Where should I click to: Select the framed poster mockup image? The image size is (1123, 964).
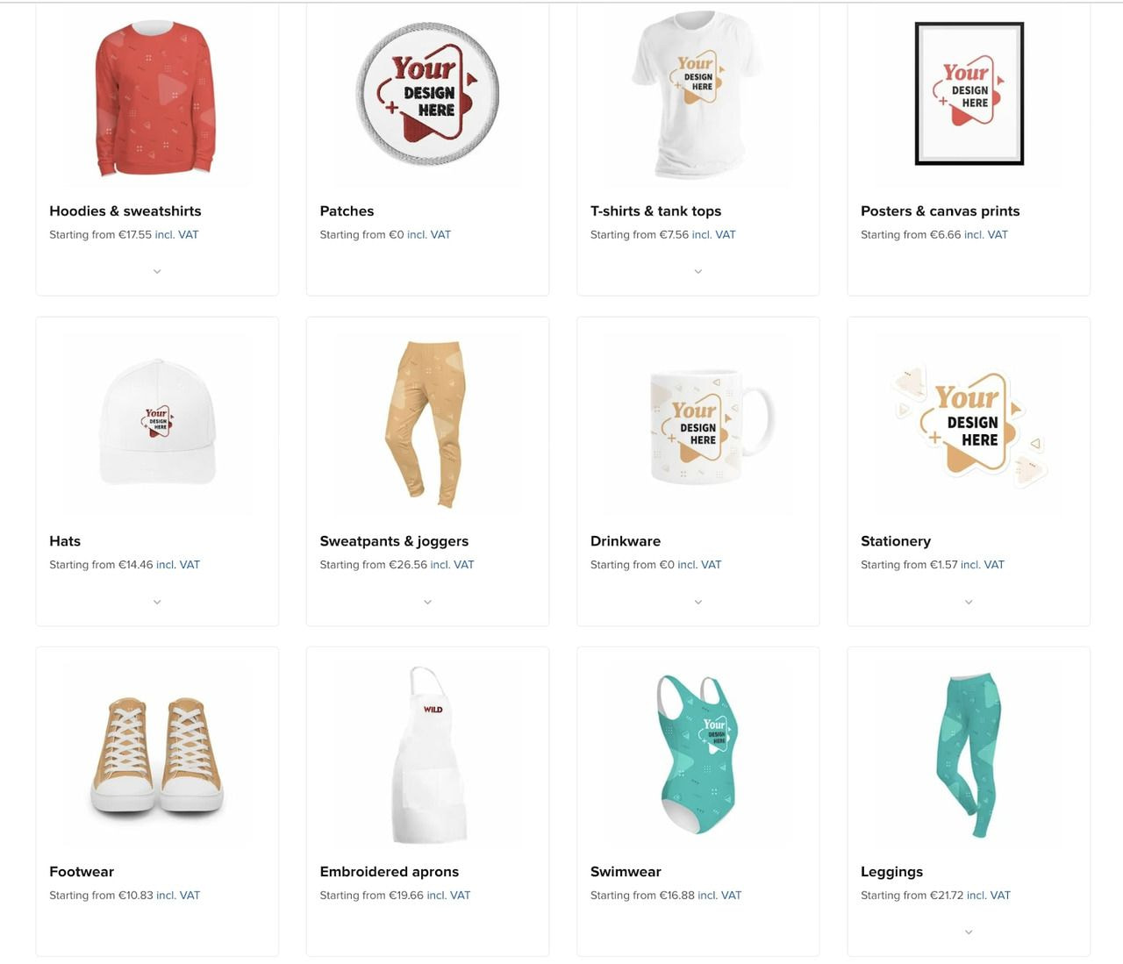(969, 94)
